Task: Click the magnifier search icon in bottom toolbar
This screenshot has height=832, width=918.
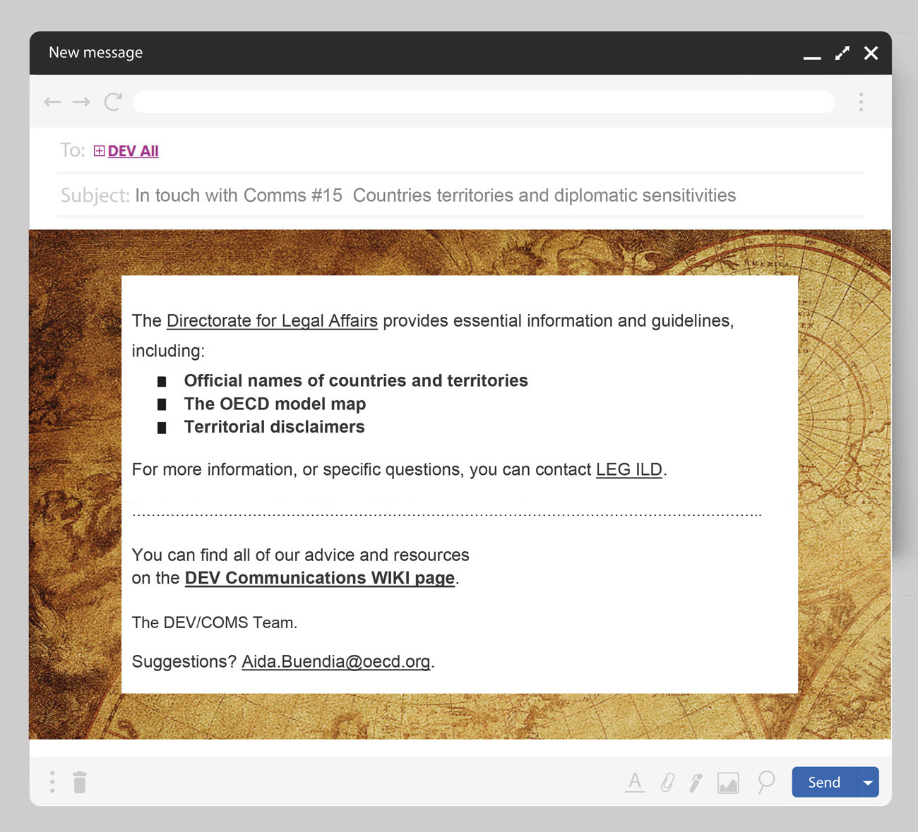Action: [766, 782]
